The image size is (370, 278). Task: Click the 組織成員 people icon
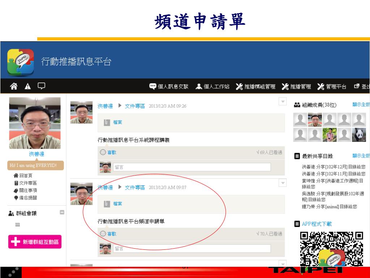click(297, 105)
